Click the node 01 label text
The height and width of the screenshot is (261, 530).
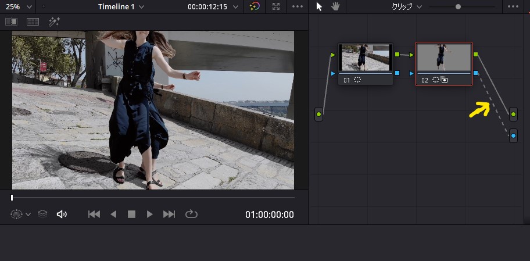347,80
